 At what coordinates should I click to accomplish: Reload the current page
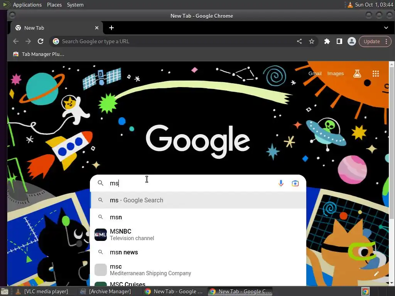point(41,41)
